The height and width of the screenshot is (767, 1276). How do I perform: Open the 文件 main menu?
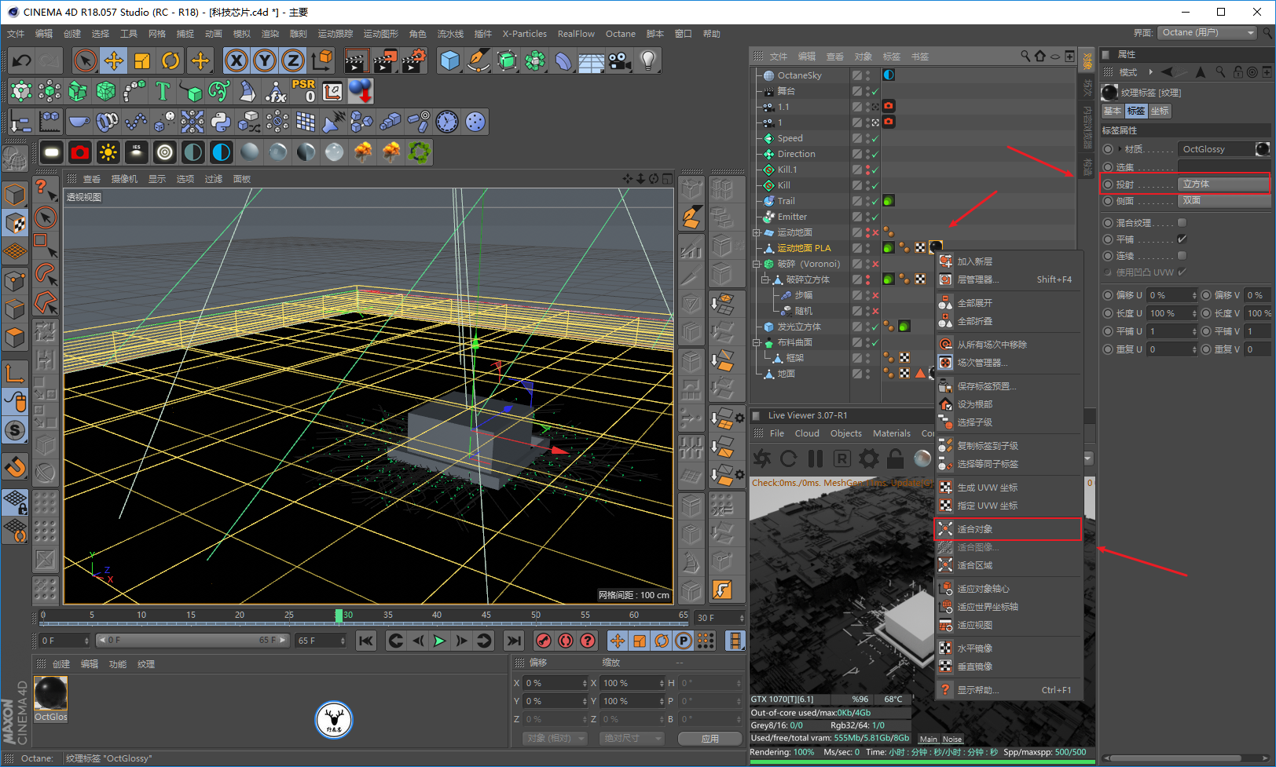click(x=16, y=34)
